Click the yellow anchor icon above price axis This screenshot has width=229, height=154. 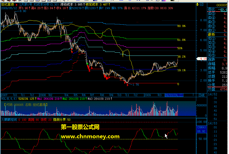[198, 4]
